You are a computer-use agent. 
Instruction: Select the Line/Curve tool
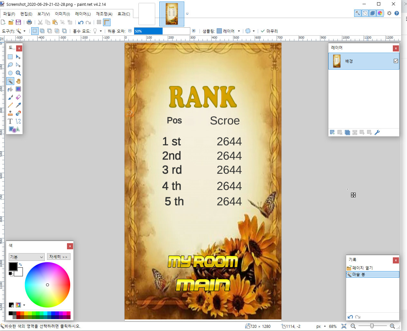tap(18, 121)
